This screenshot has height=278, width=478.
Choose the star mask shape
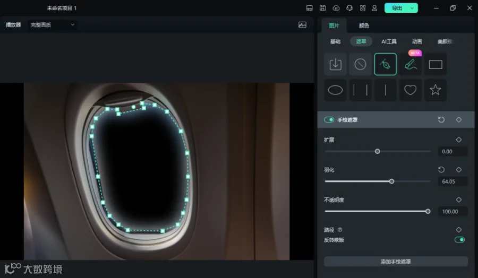click(436, 90)
